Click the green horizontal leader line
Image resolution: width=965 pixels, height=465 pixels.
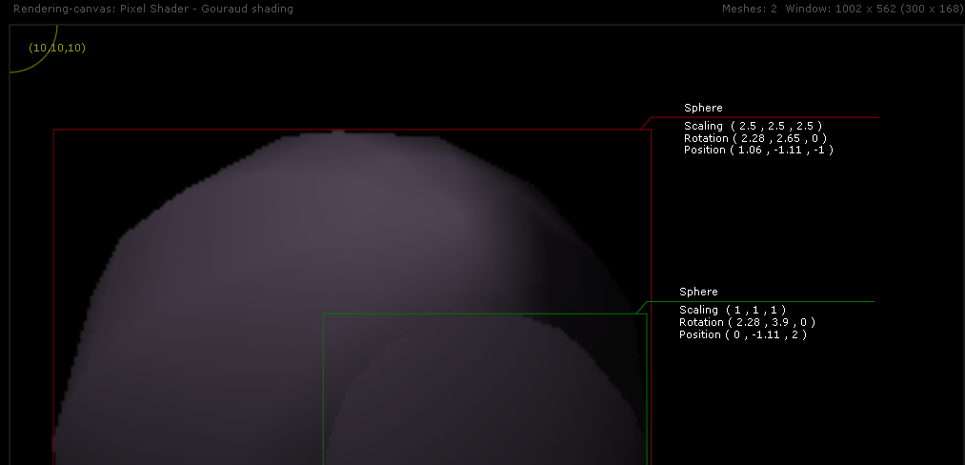[762, 302]
